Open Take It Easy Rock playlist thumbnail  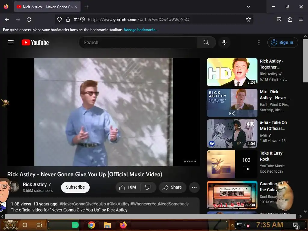232,164
